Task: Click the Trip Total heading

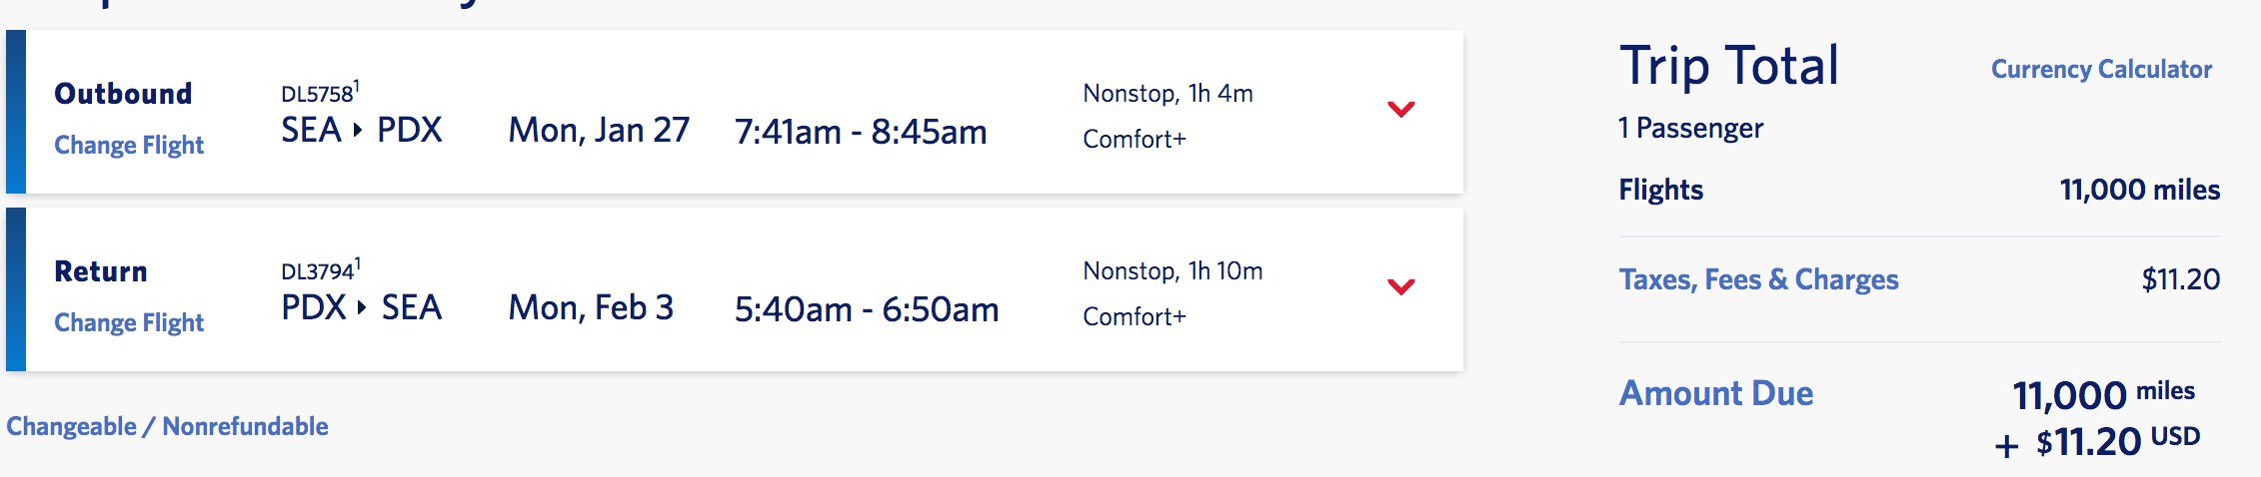Action: coord(1728,66)
